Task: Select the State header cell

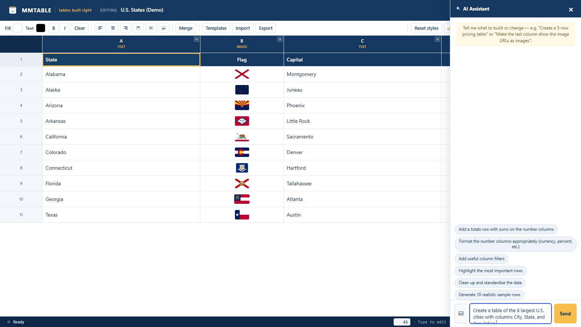Action: coord(121,60)
